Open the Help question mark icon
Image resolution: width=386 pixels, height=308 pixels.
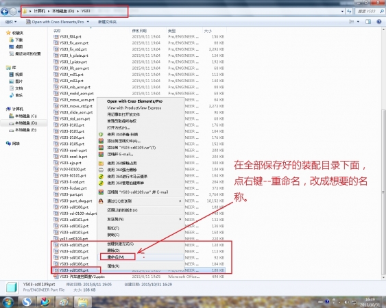(379, 22)
